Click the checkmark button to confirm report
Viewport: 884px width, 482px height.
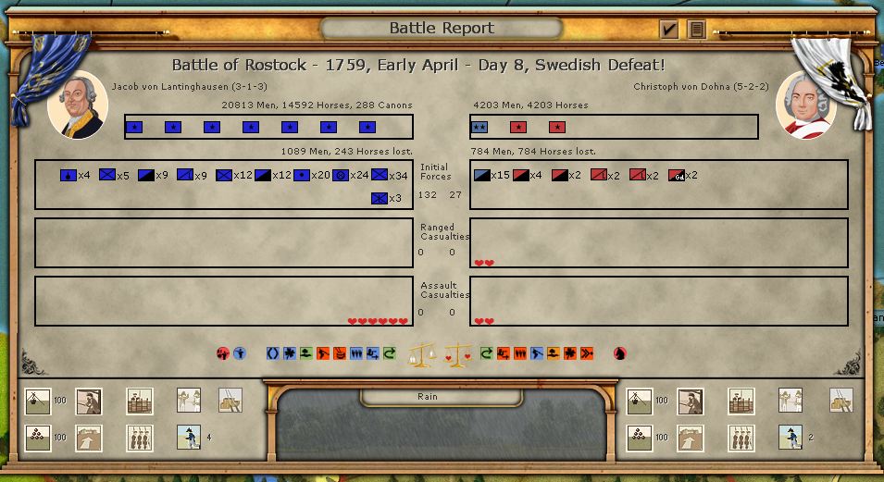tap(669, 30)
